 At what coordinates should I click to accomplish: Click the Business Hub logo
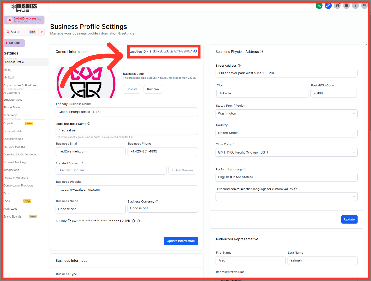24,8
